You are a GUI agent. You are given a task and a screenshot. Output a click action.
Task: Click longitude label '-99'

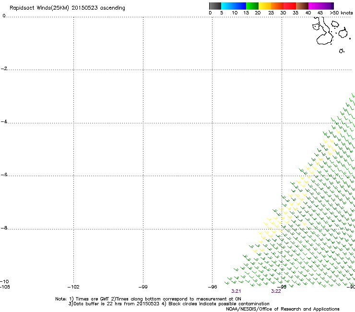point(143,287)
